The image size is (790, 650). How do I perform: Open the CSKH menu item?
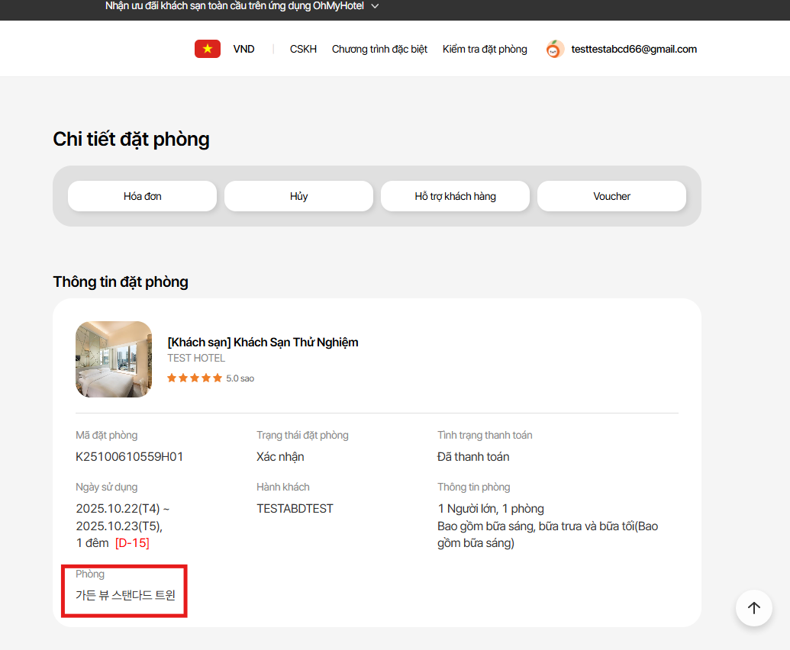[x=303, y=49]
